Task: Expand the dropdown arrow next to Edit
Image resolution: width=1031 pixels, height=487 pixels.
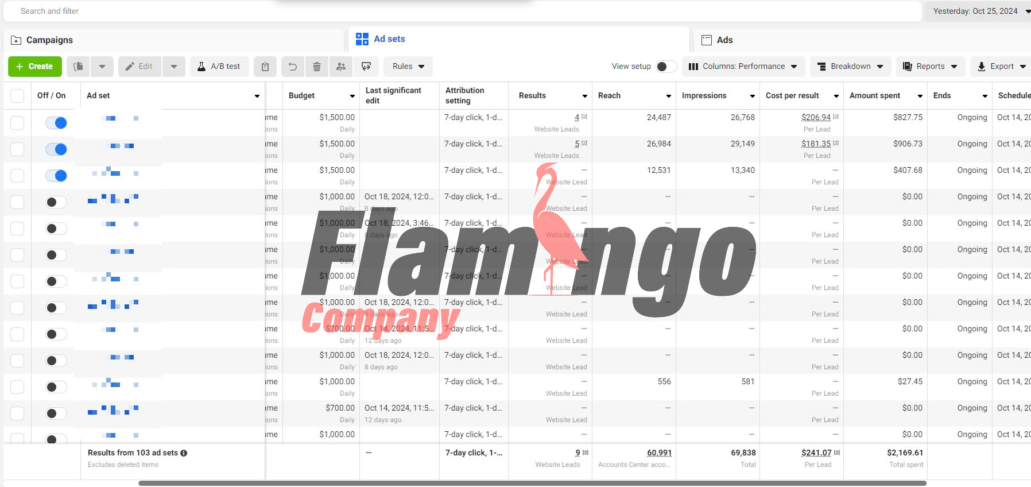Action: pos(174,67)
